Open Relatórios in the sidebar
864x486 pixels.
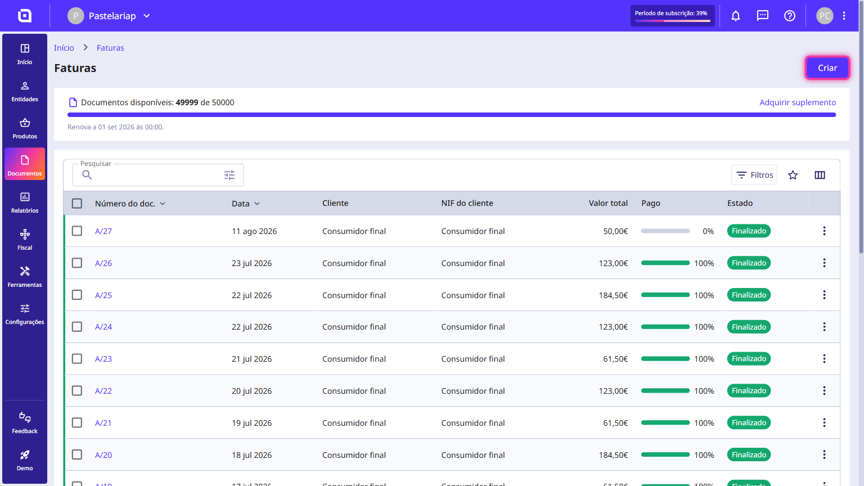coord(25,202)
